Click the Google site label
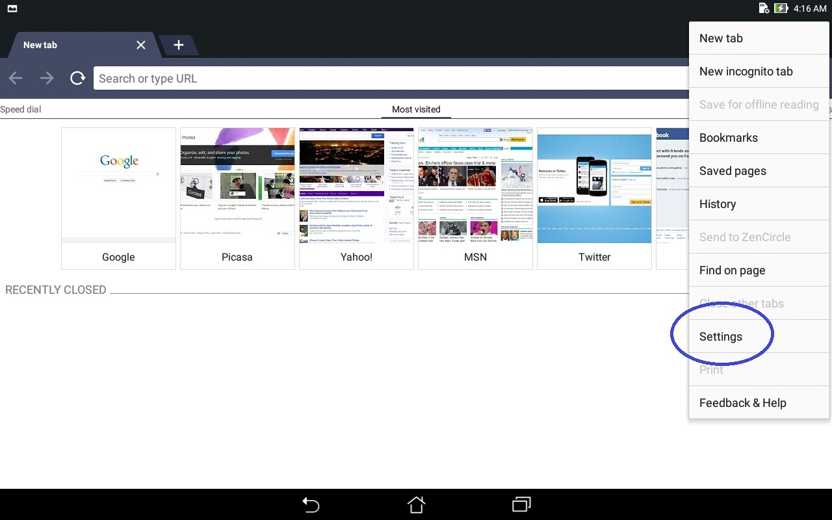Screen dimensions: 832x520 coord(118,257)
